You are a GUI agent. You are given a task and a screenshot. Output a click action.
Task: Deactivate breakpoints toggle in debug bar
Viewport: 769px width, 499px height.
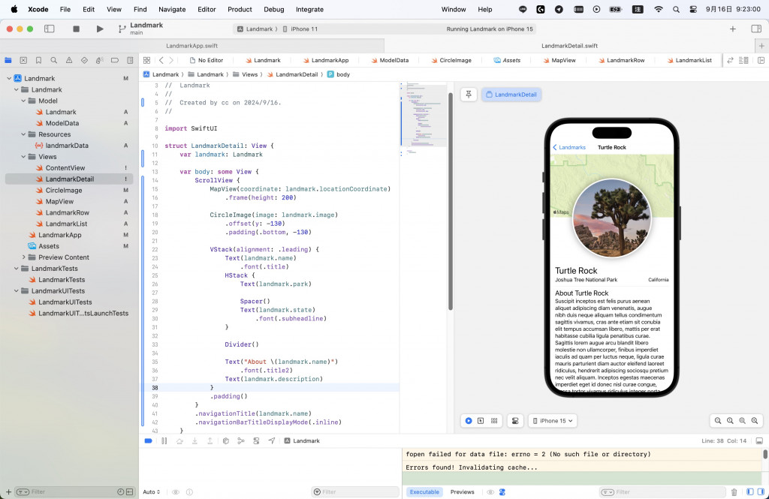coord(148,440)
